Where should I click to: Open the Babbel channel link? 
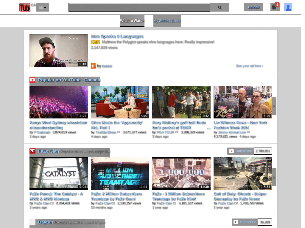(x=107, y=66)
